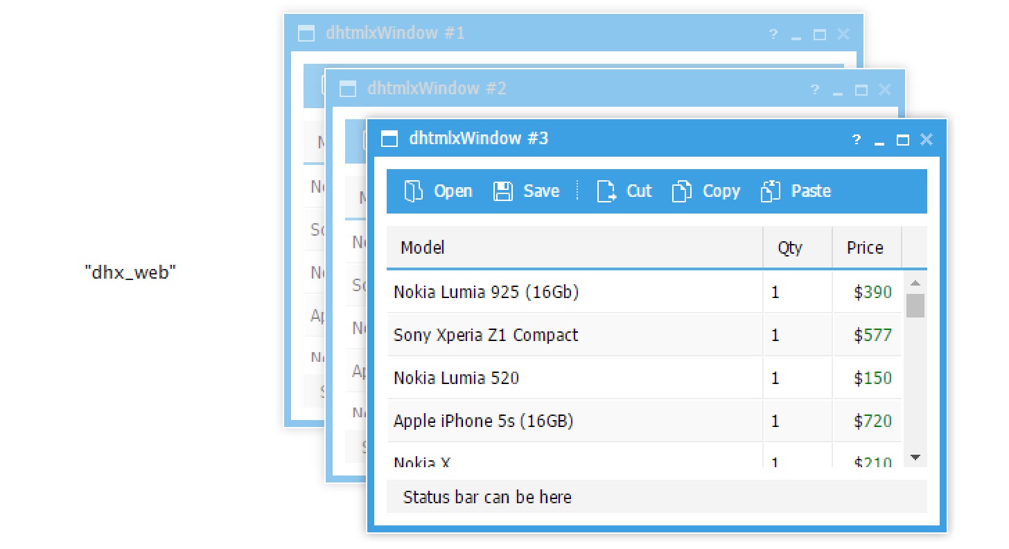Image resolution: width=1009 pixels, height=549 pixels.
Task: Click the help question mark in dhtmlxWindow #3
Action: click(x=857, y=139)
